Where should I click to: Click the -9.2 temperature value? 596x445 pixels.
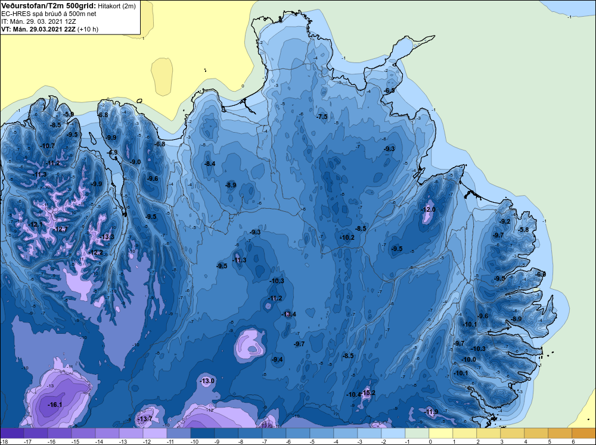(505, 221)
